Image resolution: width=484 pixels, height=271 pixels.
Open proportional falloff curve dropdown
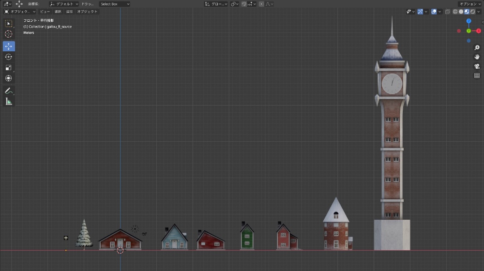tap(269, 4)
